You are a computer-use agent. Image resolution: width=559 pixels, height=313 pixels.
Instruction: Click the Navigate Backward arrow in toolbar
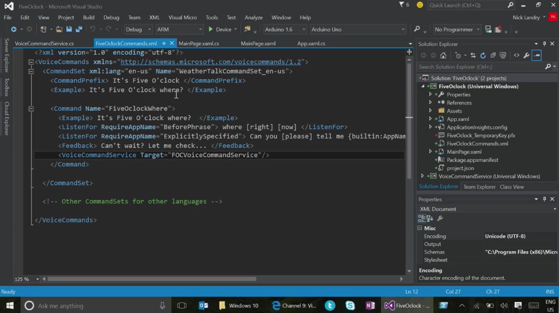coord(13,30)
